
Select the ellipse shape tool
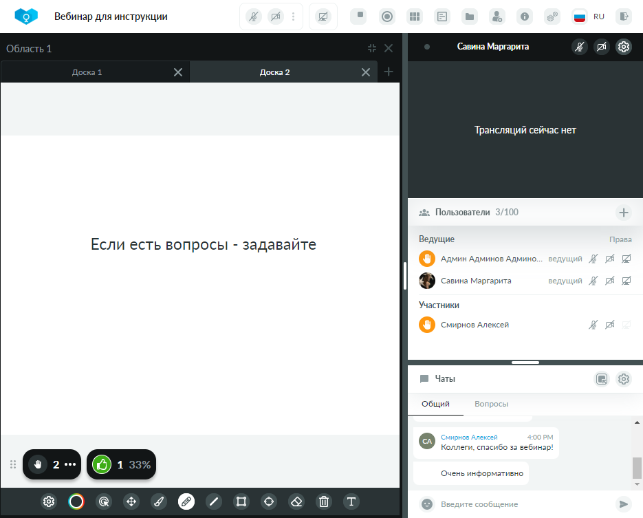(269, 501)
